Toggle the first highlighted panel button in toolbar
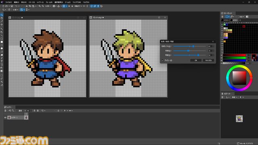The width and height of the screenshot is (258, 145). [x=92, y=6]
